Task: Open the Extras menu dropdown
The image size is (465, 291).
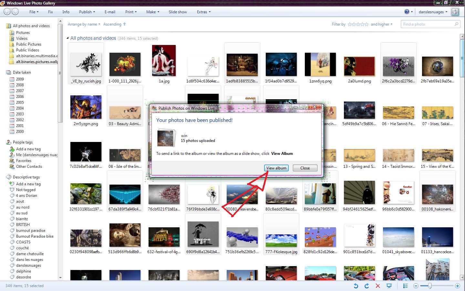Action: coord(203,12)
